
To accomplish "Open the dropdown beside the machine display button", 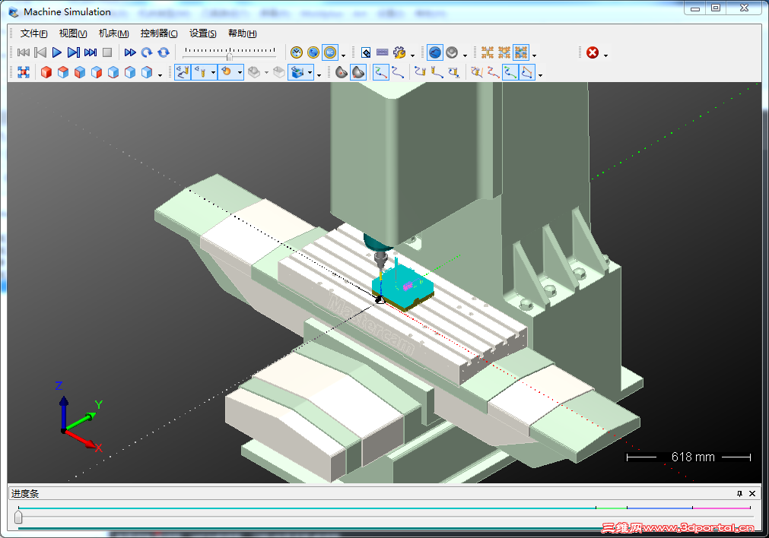I will pos(310,72).
